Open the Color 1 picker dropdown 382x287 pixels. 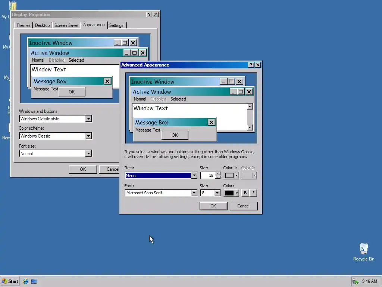coord(231,176)
